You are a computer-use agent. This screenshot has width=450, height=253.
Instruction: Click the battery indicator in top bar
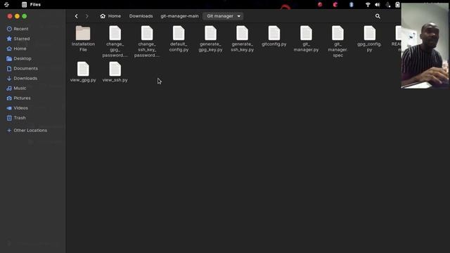397,5
